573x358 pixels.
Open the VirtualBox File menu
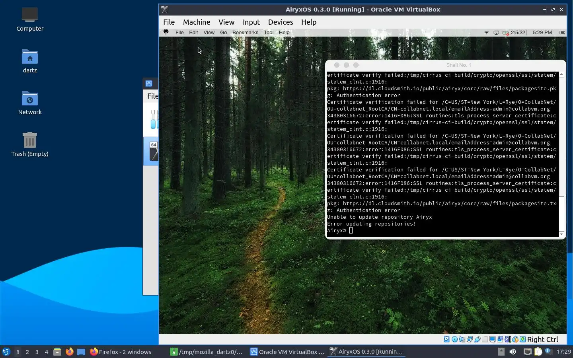pos(169,22)
